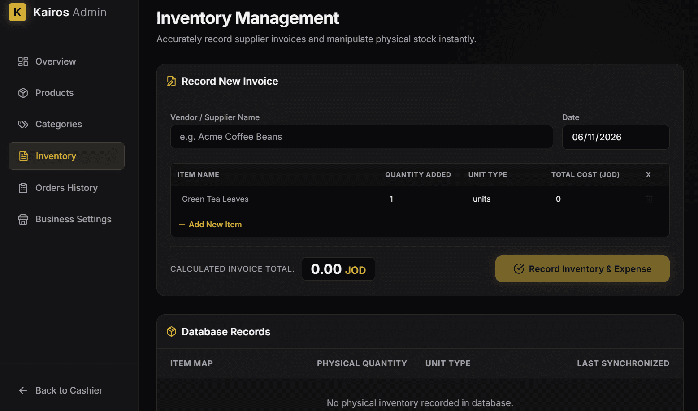Click the Database Records cube icon
Image resolution: width=698 pixels, height=411 pixels.
pyautogui.click(x=171, y=331)
